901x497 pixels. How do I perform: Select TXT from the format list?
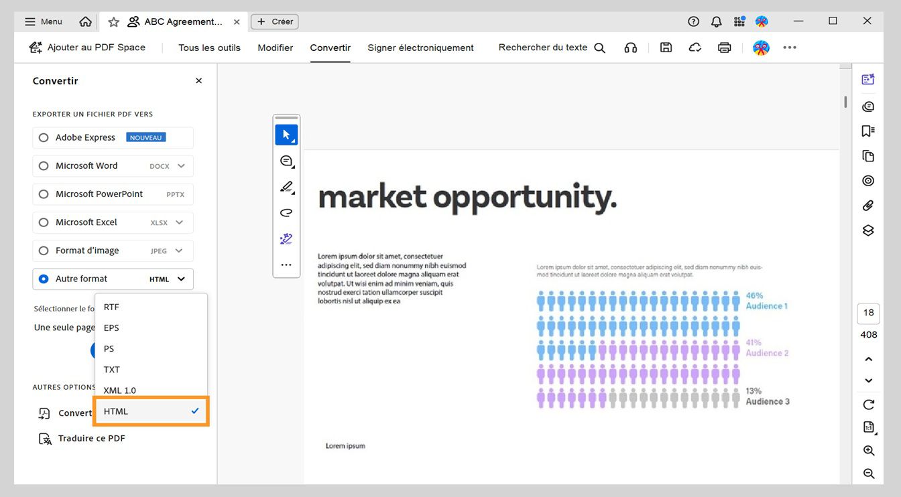(111, 369)
